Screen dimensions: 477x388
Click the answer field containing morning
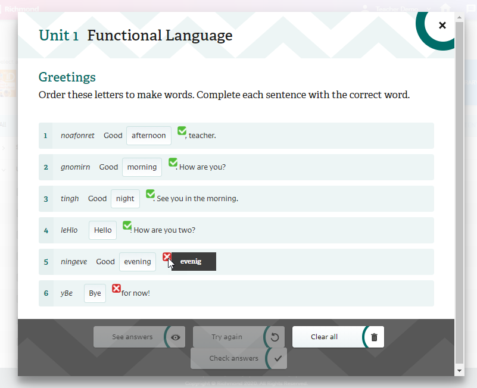point(142,167)
